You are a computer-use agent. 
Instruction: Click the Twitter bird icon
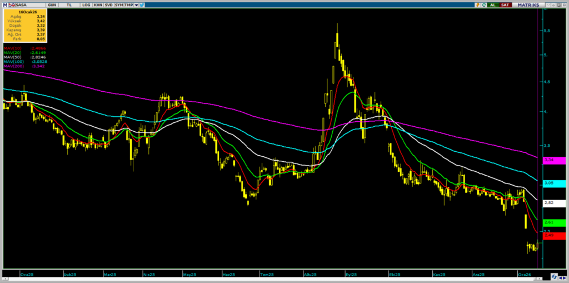[142, 4]
